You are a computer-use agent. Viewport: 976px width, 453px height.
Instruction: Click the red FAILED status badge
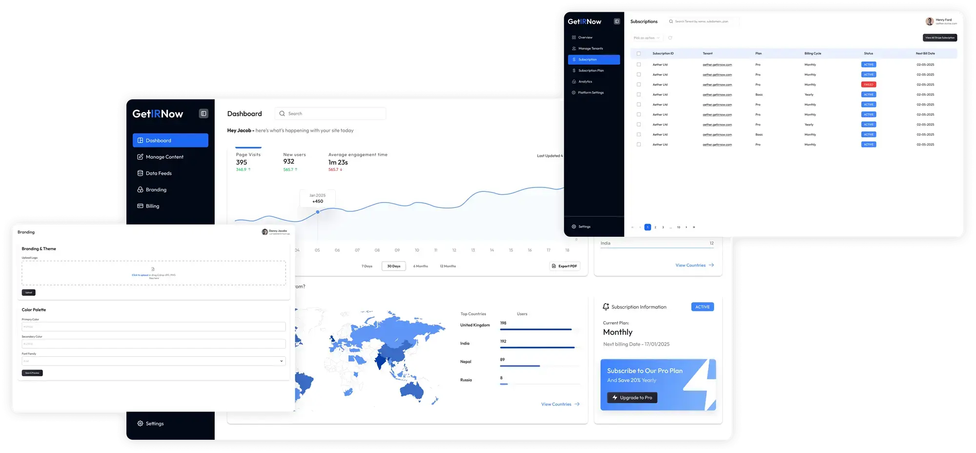(x=869, y=84)
